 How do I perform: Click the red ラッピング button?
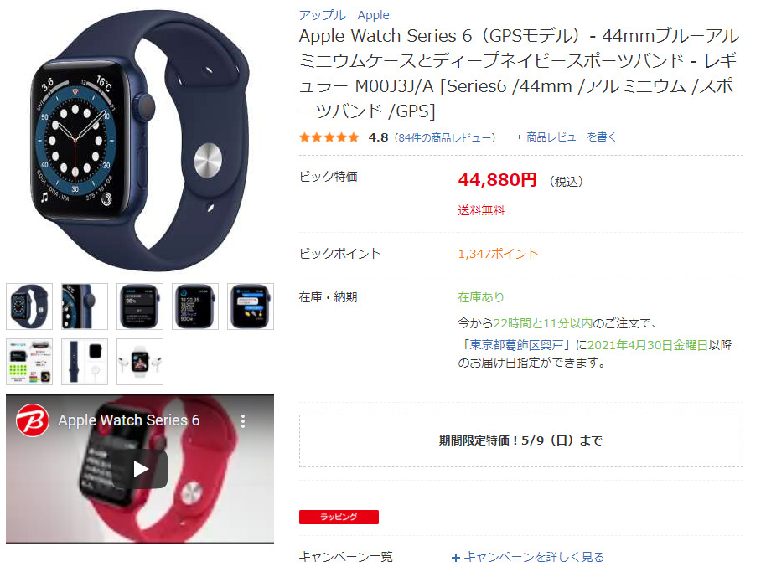339,517
